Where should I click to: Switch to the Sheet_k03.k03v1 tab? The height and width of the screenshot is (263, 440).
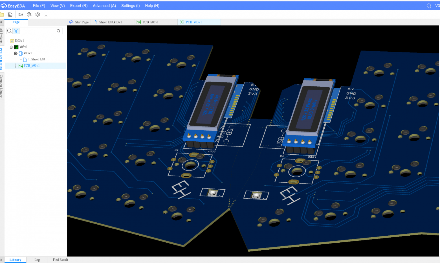pyautogui.click(x=113, y=22)
